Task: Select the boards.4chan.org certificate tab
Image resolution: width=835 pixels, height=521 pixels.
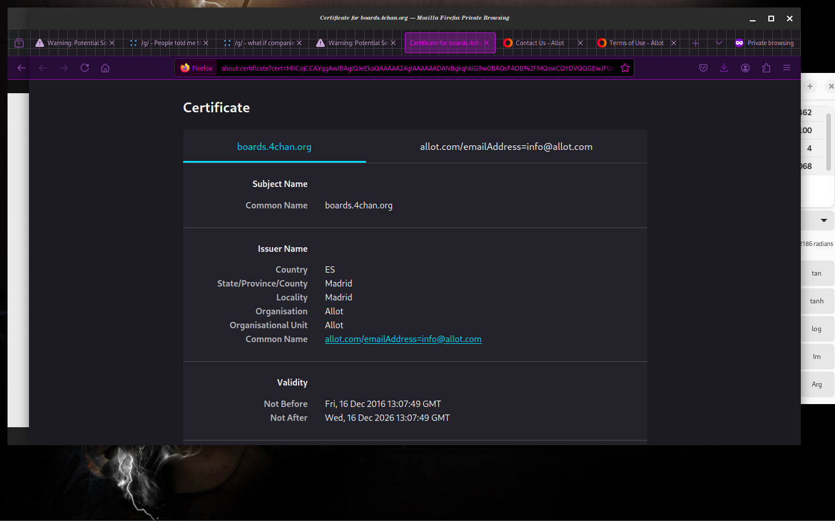Action: pos(274,146)
